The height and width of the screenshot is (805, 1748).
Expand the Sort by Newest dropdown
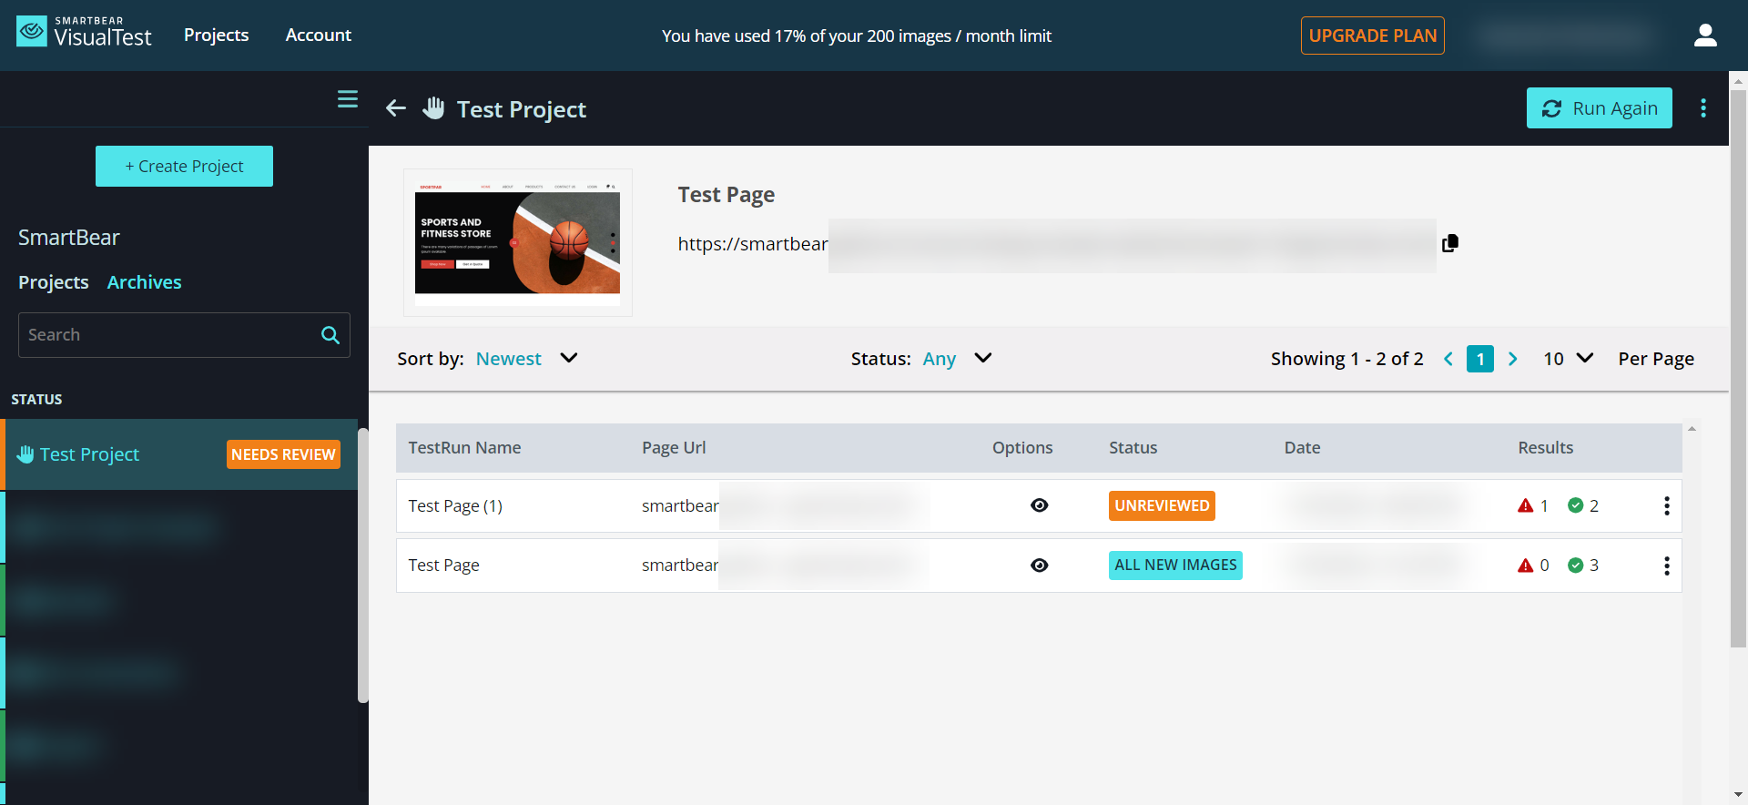[568, 359]
